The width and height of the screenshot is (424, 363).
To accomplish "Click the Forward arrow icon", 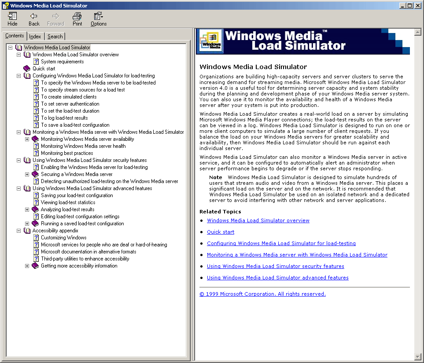I will 55,16.
